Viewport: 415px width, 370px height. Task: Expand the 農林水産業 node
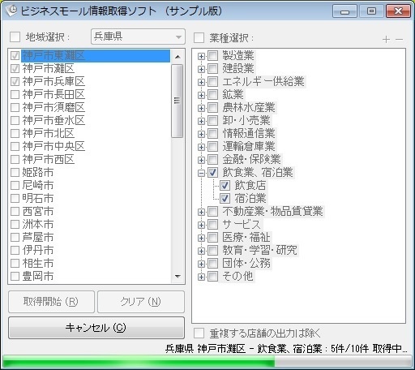(x=201, y=108)
